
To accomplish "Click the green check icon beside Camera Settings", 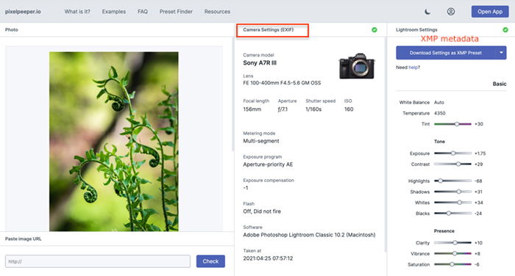I will coord(374,30).
